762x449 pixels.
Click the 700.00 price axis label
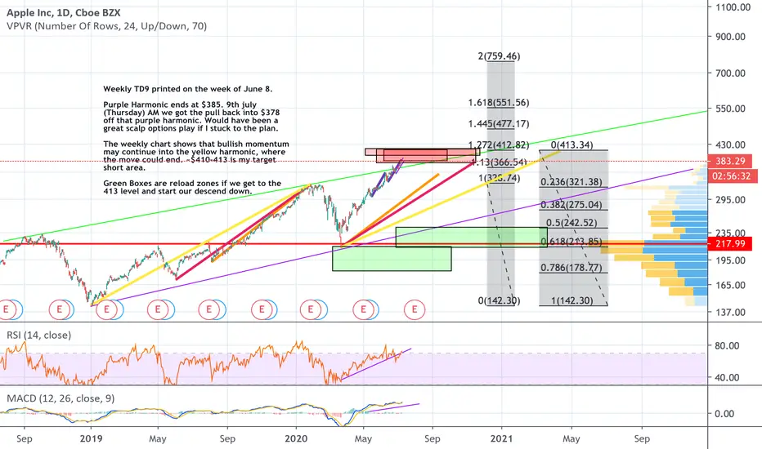pyautogui.click(x=730, y=73)
